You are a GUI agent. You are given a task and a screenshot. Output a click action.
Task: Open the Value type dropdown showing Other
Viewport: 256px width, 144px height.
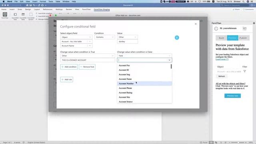tap(127, 37)
